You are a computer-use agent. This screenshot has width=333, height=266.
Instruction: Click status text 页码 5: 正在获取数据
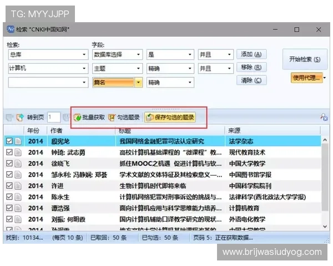coord(223,238)
